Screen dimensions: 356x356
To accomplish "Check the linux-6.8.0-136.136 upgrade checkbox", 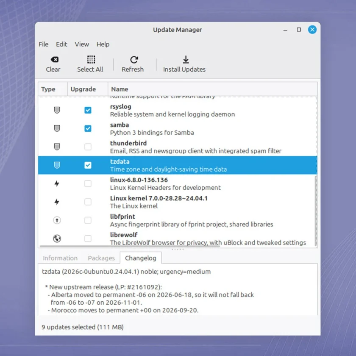I will (88, 184).
